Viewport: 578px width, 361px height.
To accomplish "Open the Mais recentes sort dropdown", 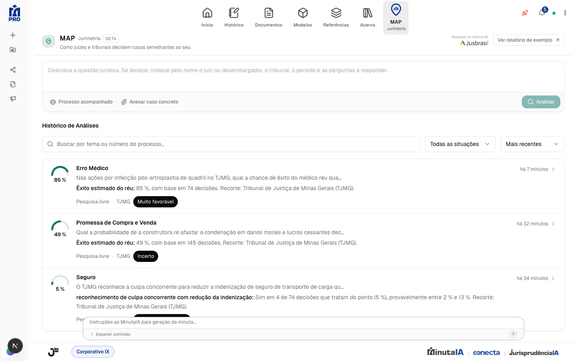I will point(533,144).
